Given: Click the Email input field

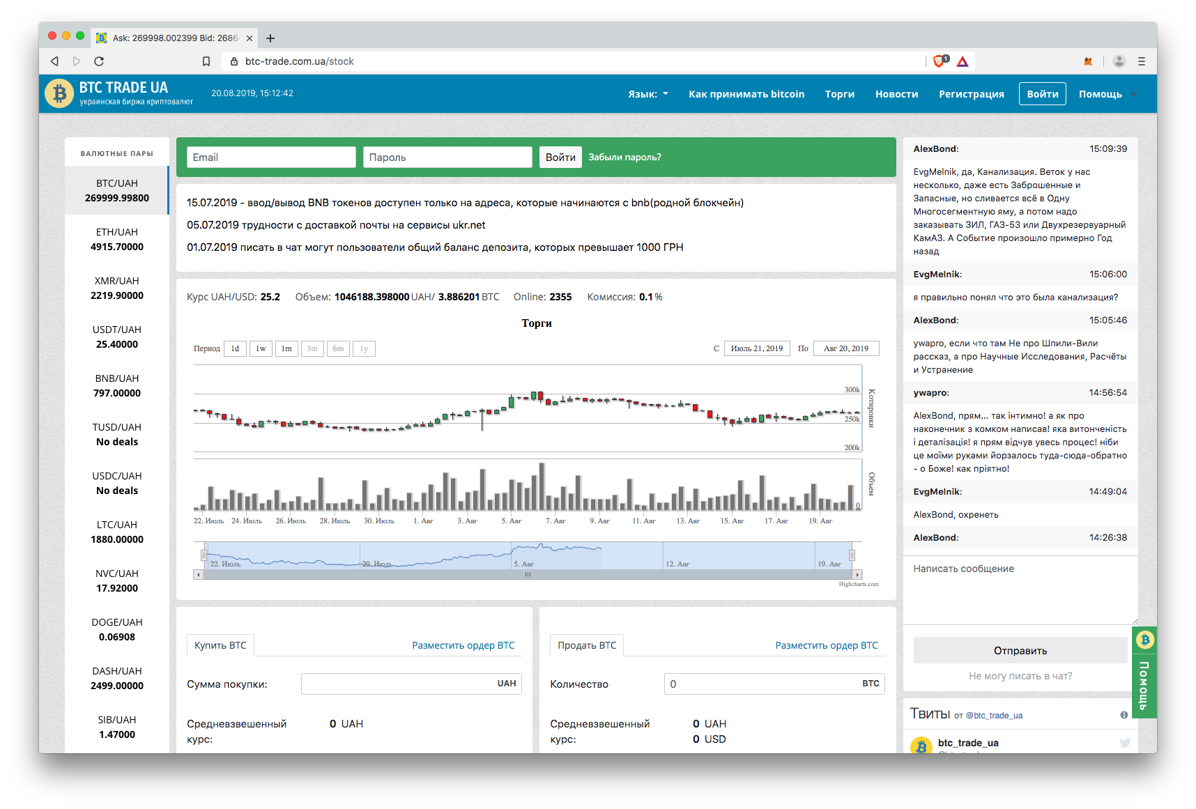Looking at the screenshot, I should point(272,157).
